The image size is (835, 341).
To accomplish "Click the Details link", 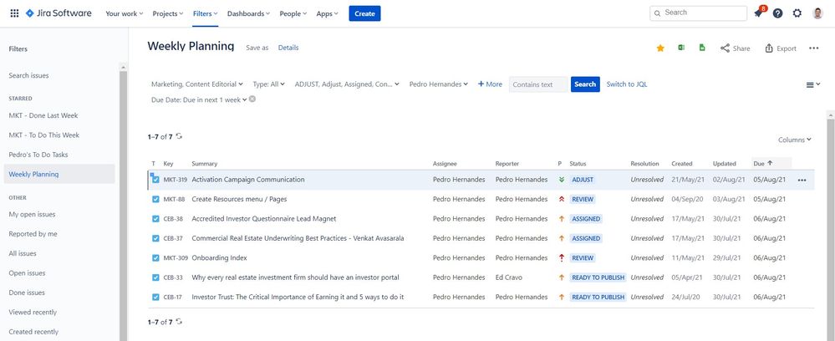I will 288,48.
